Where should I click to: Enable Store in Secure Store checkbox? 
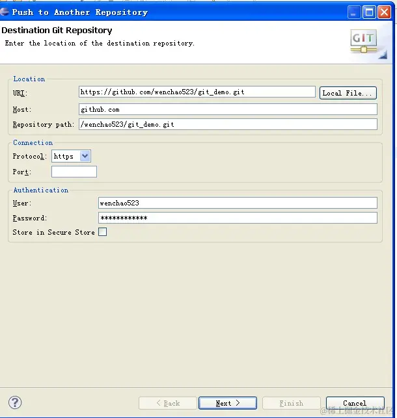(x=102, y=232)
